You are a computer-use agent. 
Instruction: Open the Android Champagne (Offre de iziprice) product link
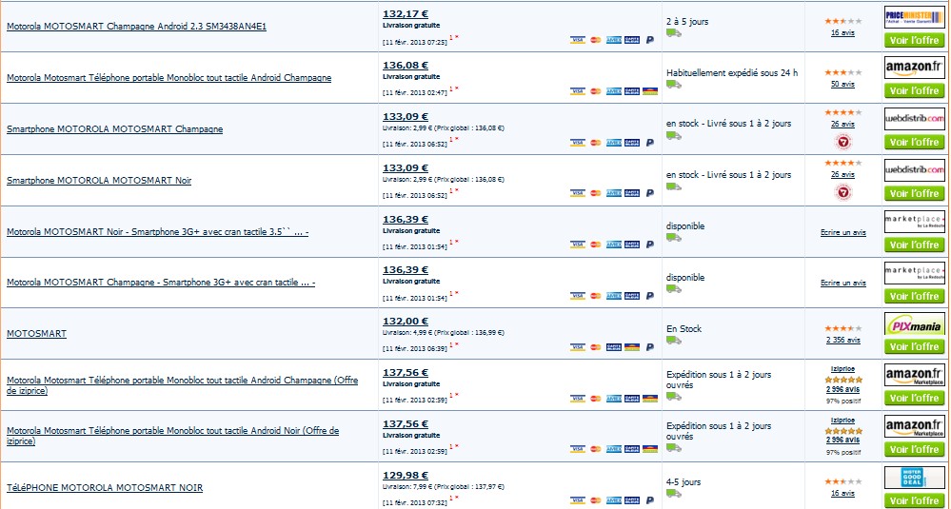(x=183, y=385)
